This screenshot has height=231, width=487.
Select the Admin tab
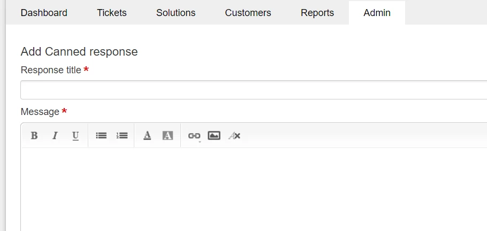pos(377,13)
